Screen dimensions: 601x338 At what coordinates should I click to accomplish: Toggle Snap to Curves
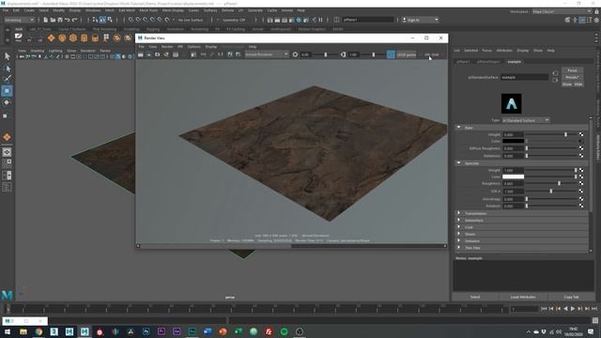pos(138,20)
